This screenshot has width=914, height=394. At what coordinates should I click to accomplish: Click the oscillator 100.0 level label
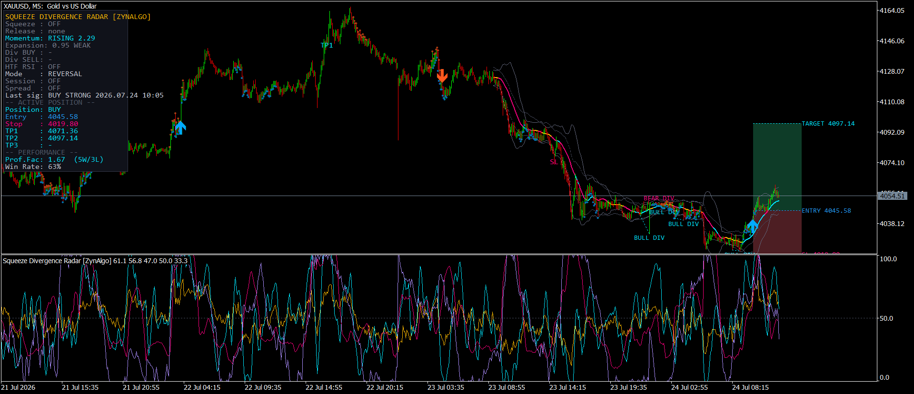pos(888,259)
